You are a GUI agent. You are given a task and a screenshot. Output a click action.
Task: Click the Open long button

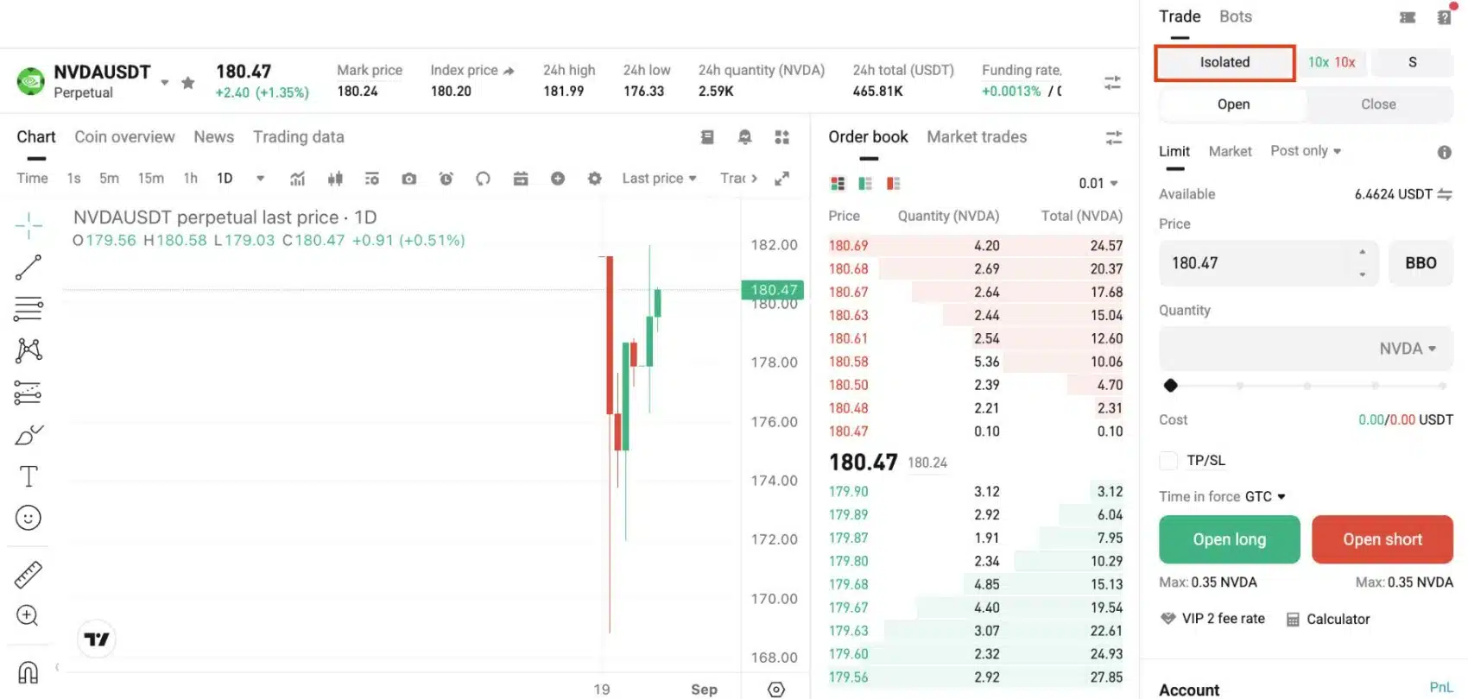tap(1229, 539)
